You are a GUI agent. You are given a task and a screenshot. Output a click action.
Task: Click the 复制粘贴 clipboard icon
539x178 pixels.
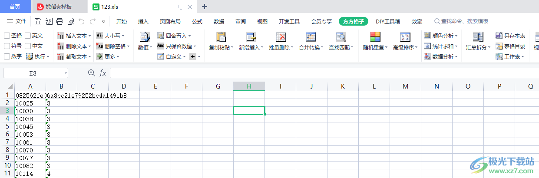(221, 37)
